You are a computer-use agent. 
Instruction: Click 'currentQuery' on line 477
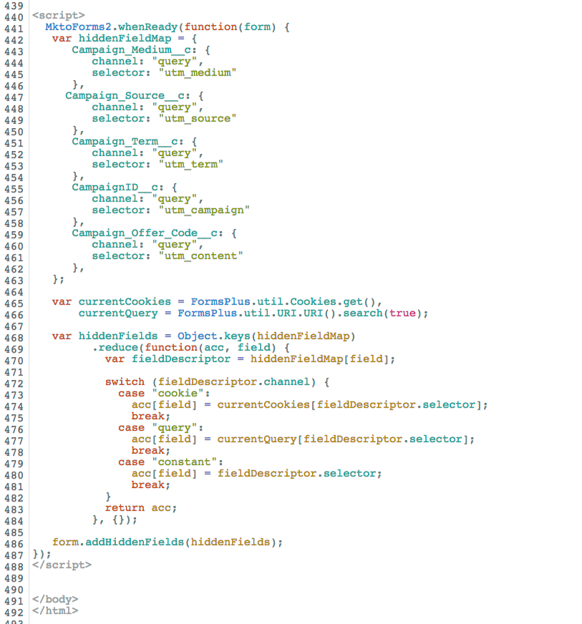tap(257, 439)
